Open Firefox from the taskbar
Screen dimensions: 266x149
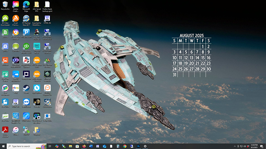(84, 146)
